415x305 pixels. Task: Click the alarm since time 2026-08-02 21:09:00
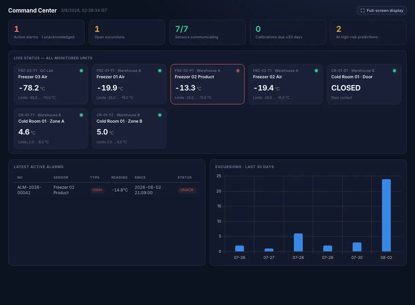pos(148,190)
